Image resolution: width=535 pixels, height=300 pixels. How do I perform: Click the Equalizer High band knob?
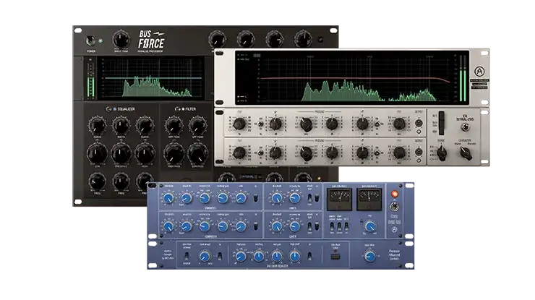[145, 154]
